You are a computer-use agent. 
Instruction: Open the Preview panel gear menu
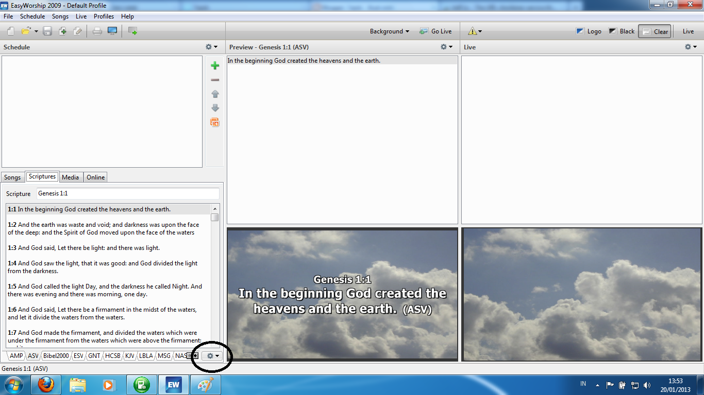tap(446, 47)
